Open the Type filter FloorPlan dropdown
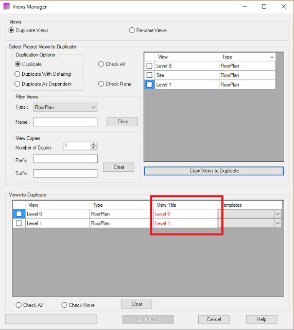 [65, 107]
